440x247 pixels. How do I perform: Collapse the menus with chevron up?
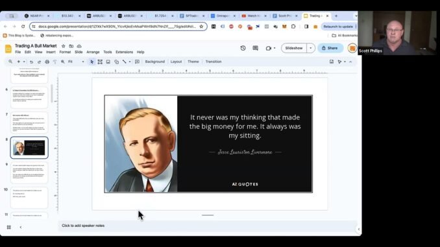pos(350,62)
